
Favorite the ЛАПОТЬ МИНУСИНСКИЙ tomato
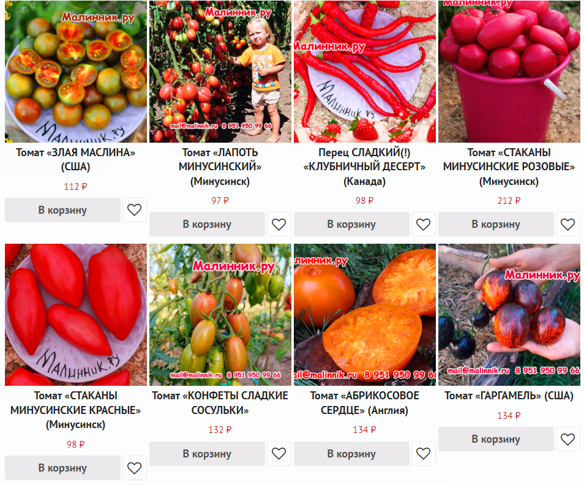click(x=279, y=224)
